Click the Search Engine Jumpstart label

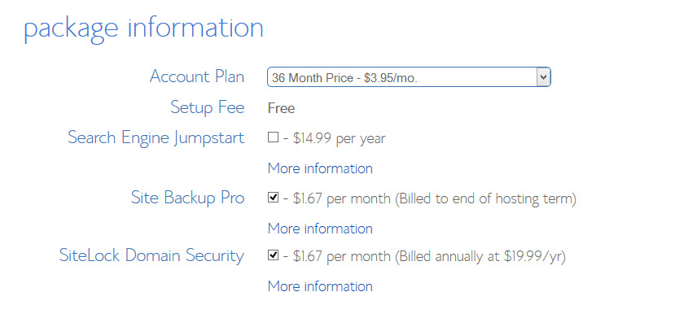(156, 138)
